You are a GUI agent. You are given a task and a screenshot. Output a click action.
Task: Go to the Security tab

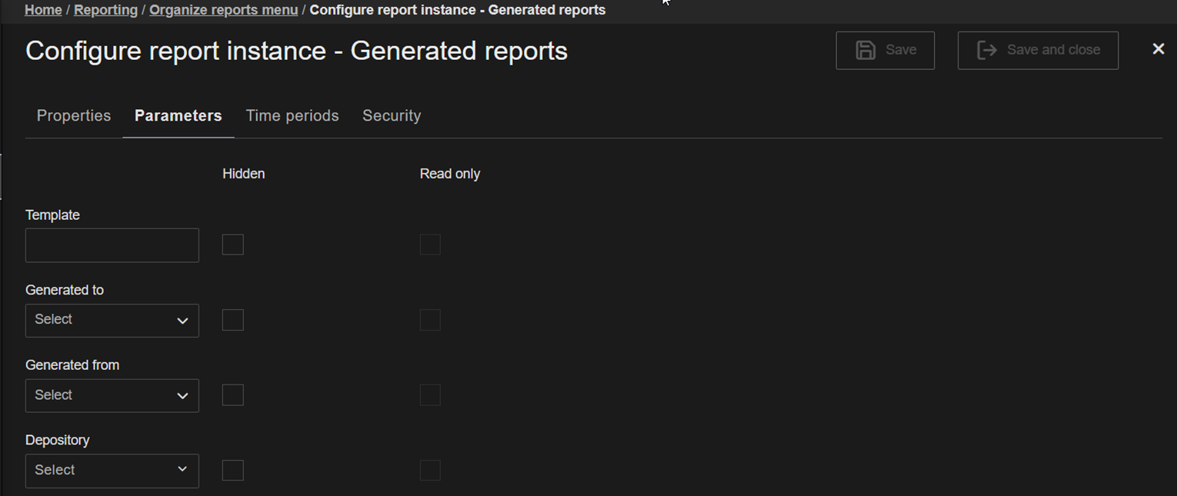pos(392,116)
